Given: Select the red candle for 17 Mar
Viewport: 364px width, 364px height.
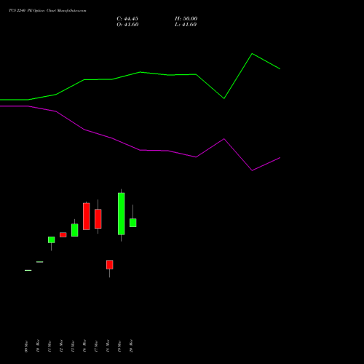Looking at the screenshot, I should click(98, 218).
